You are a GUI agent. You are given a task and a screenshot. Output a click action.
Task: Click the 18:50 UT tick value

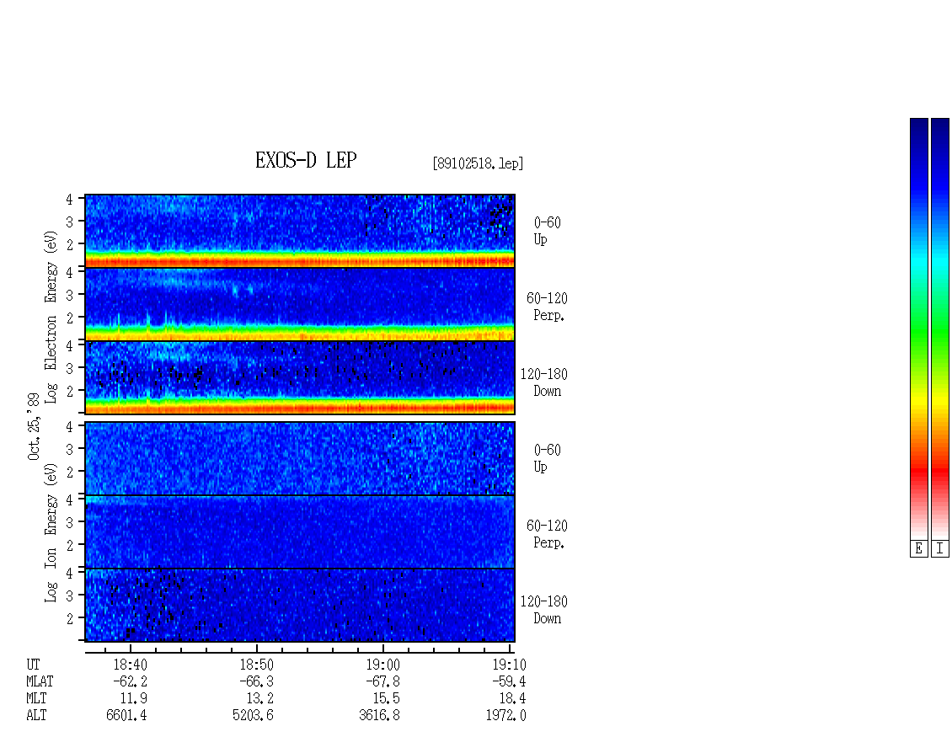(x=256, y=665)
